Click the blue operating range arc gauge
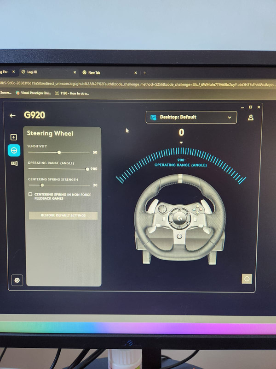Viewport: 276px width, 369px height. coord(181,165)
